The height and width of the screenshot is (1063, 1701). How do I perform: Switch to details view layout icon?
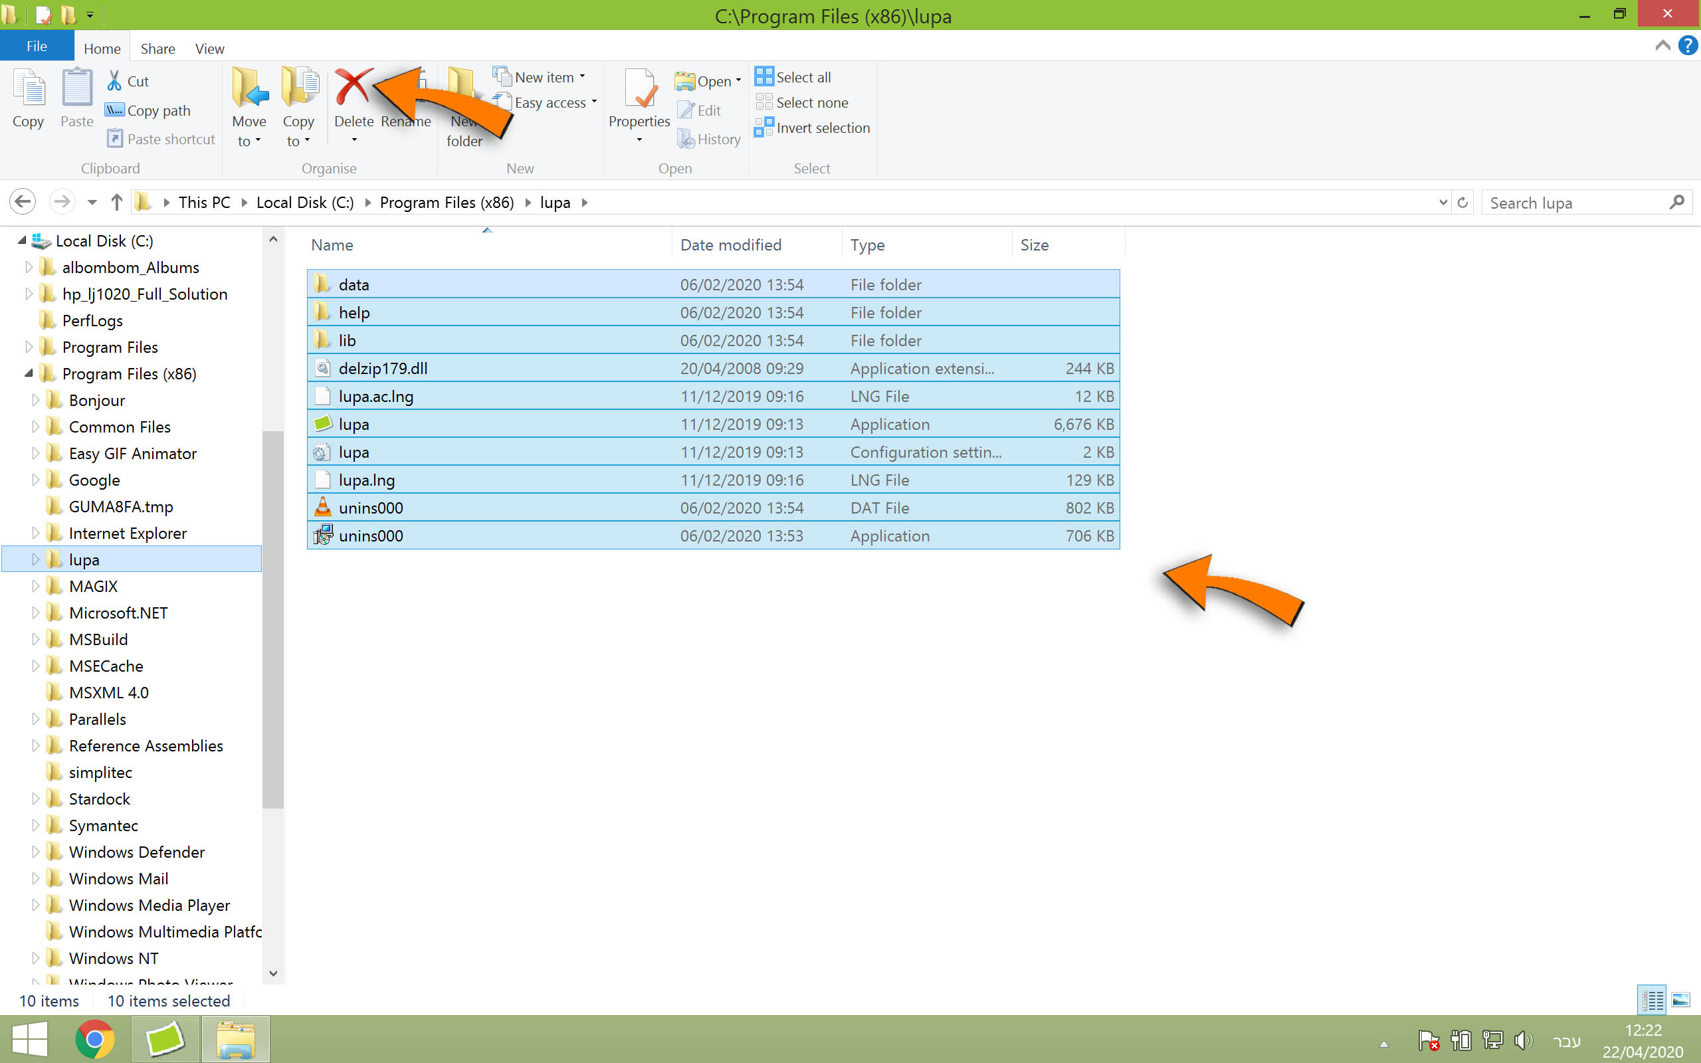tap(1652, 1000)
